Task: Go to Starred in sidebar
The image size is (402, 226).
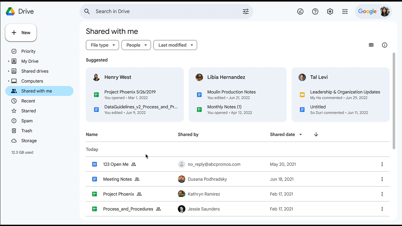Action: click(29, 111)
